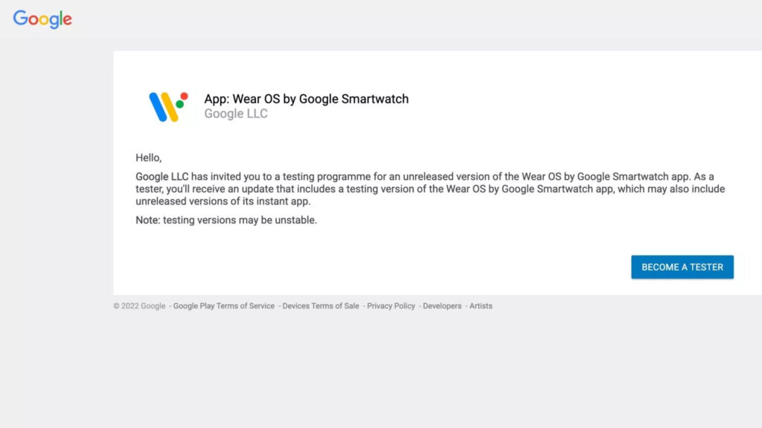Click the Google LLC developer name
Image resolution: width=762 pixels, height=428 pixels.
coord(236,114)
